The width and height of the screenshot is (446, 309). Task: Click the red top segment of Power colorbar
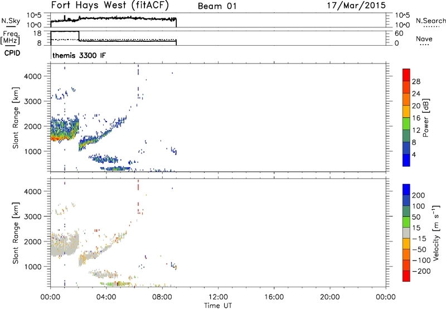pyautogui.click(x=406, y=75)
